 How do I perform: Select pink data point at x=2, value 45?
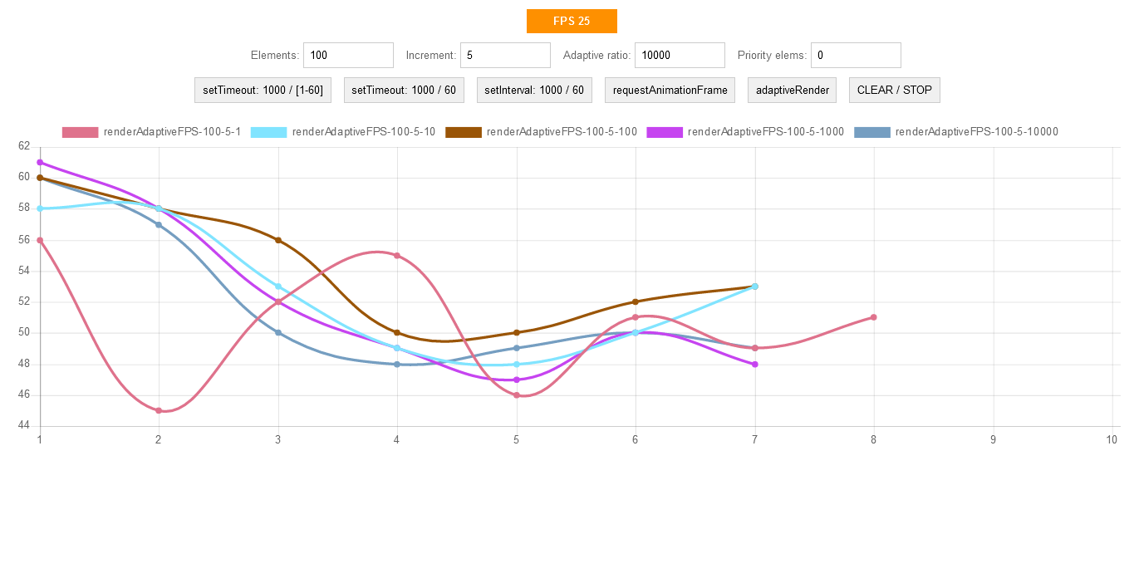click(159, 410)
